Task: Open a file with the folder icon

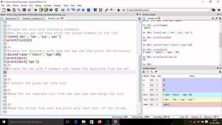Action: (9, 10)
